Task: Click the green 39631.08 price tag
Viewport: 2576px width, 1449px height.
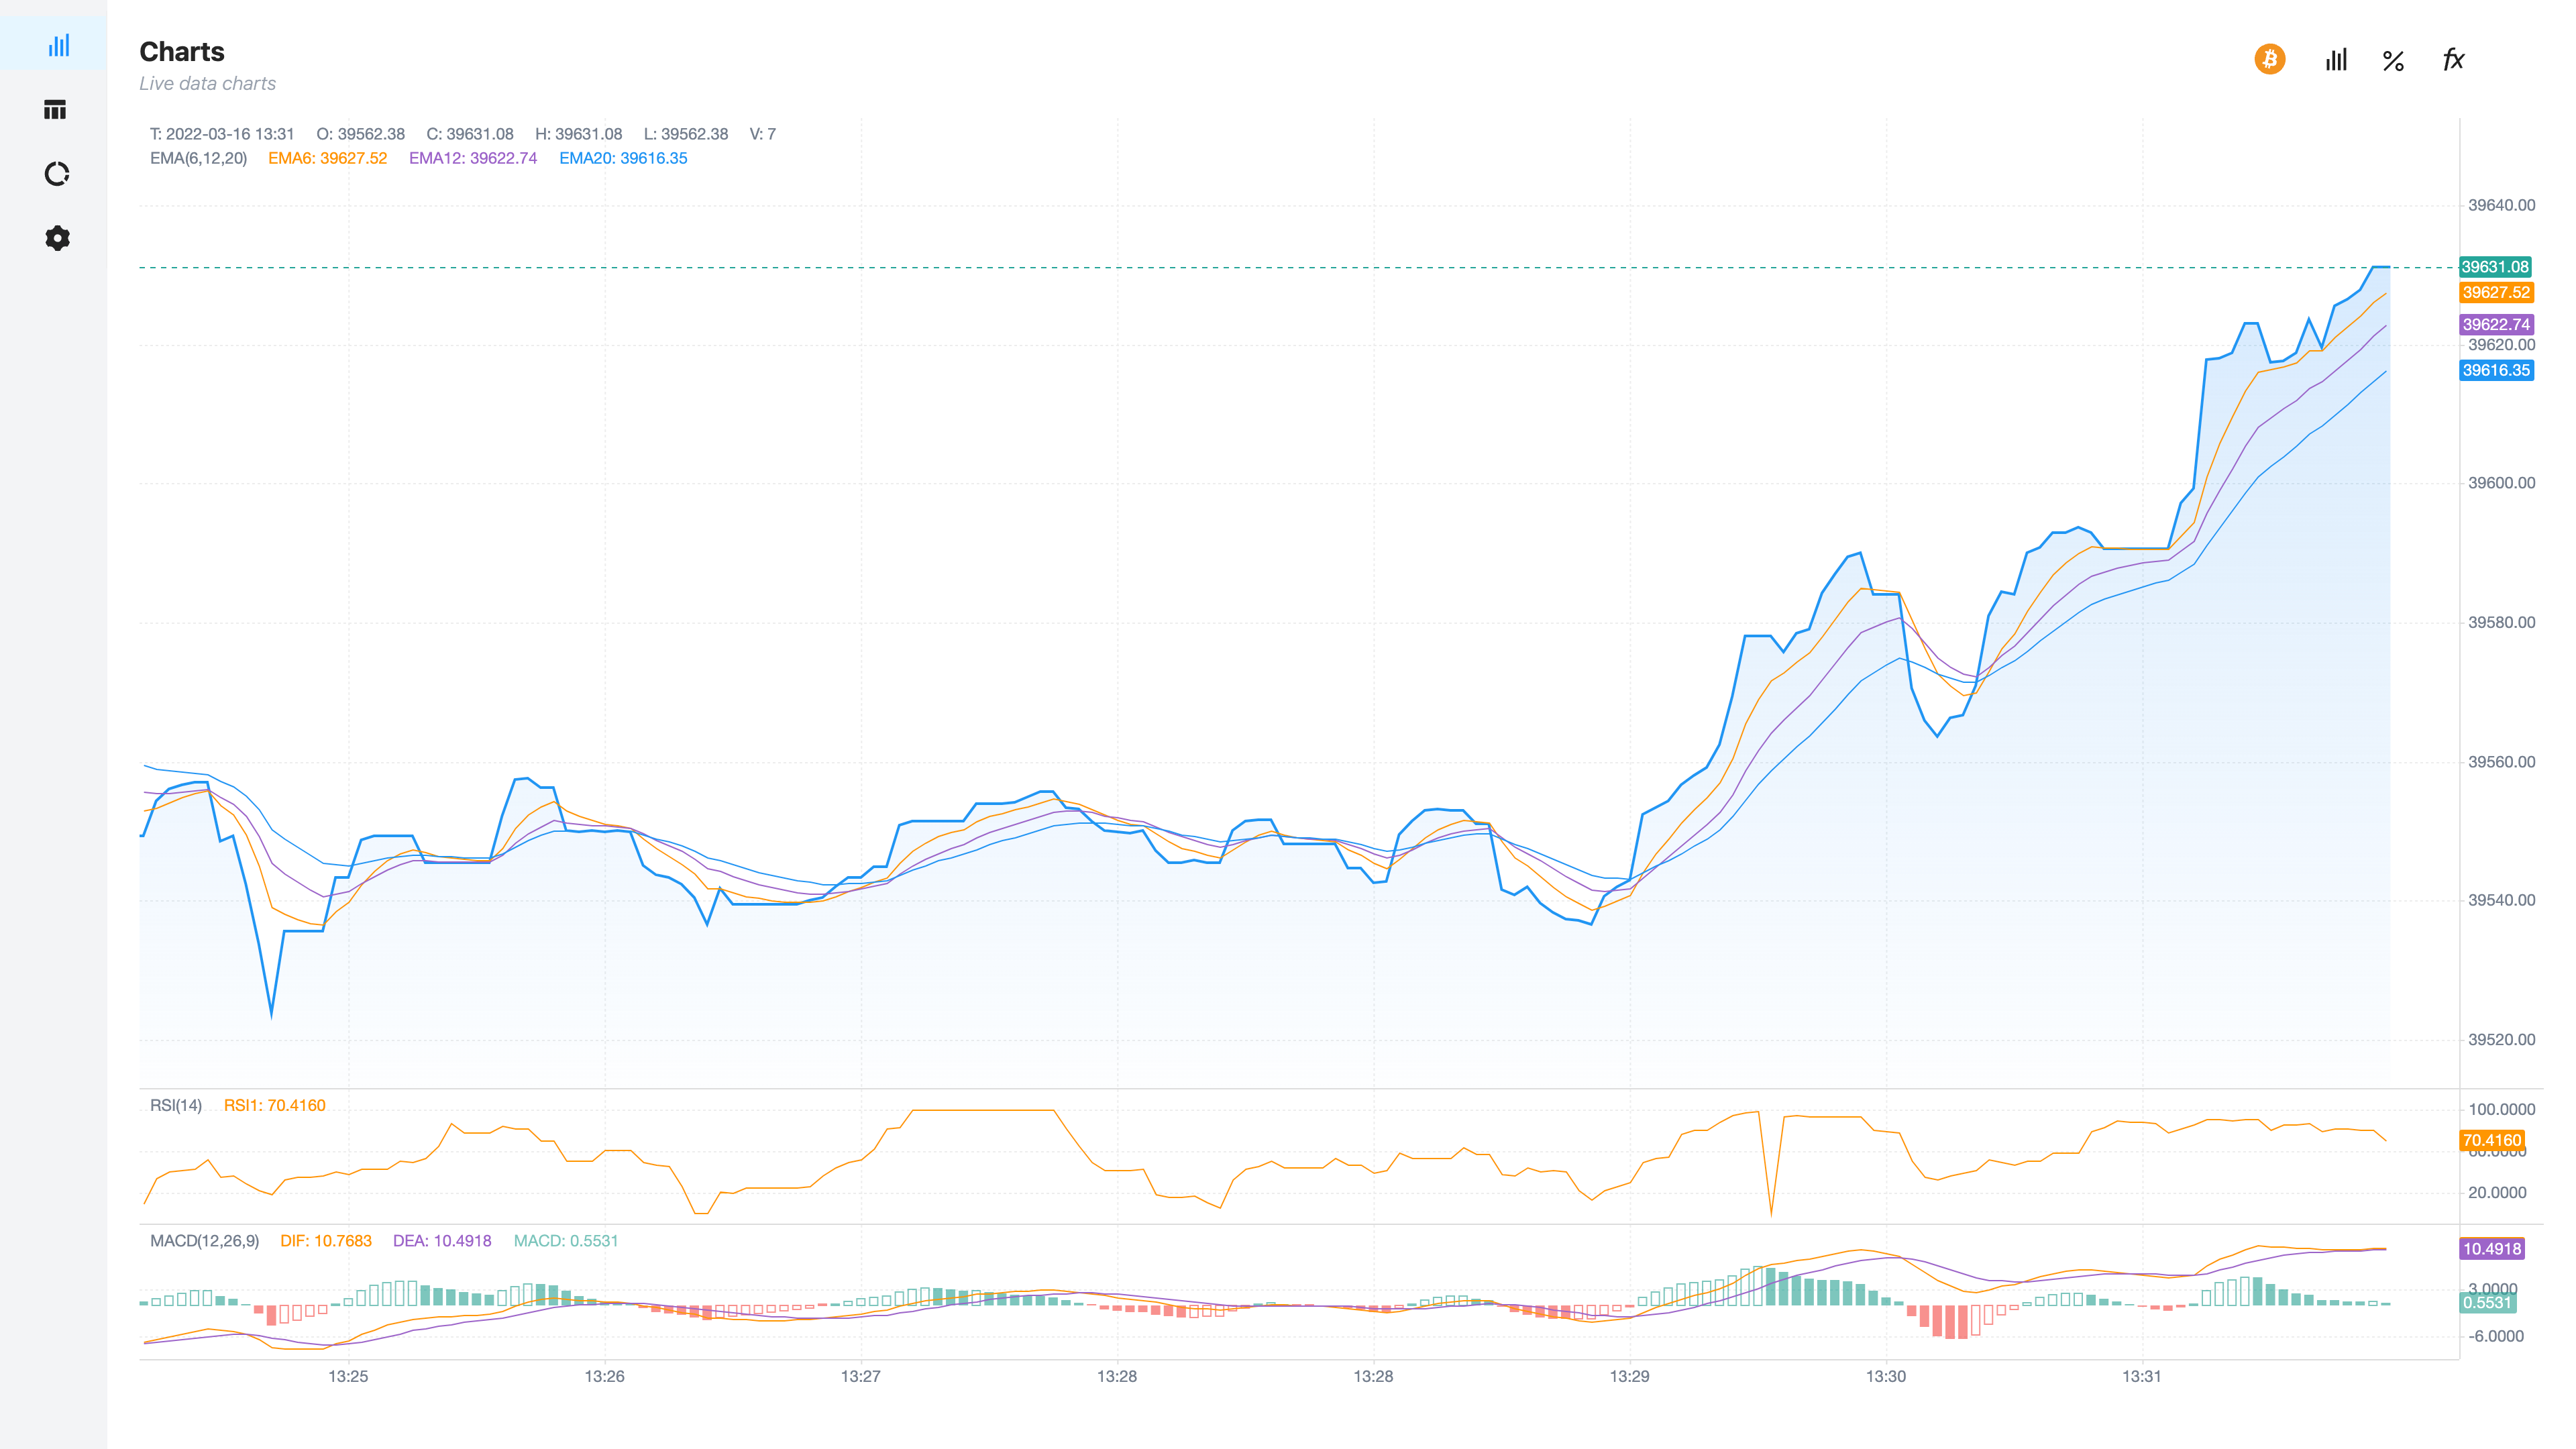Action: [x=2495, y=267]
